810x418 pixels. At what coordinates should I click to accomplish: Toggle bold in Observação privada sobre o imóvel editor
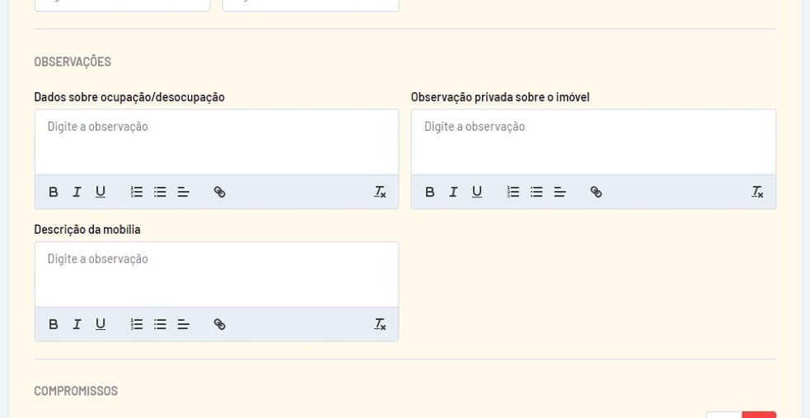point(430,192)
